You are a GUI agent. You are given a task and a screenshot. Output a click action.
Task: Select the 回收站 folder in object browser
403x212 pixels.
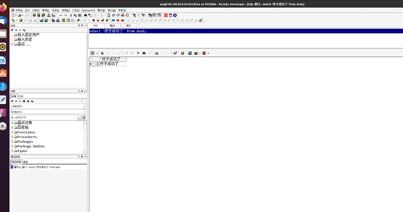tap(23, 128)
